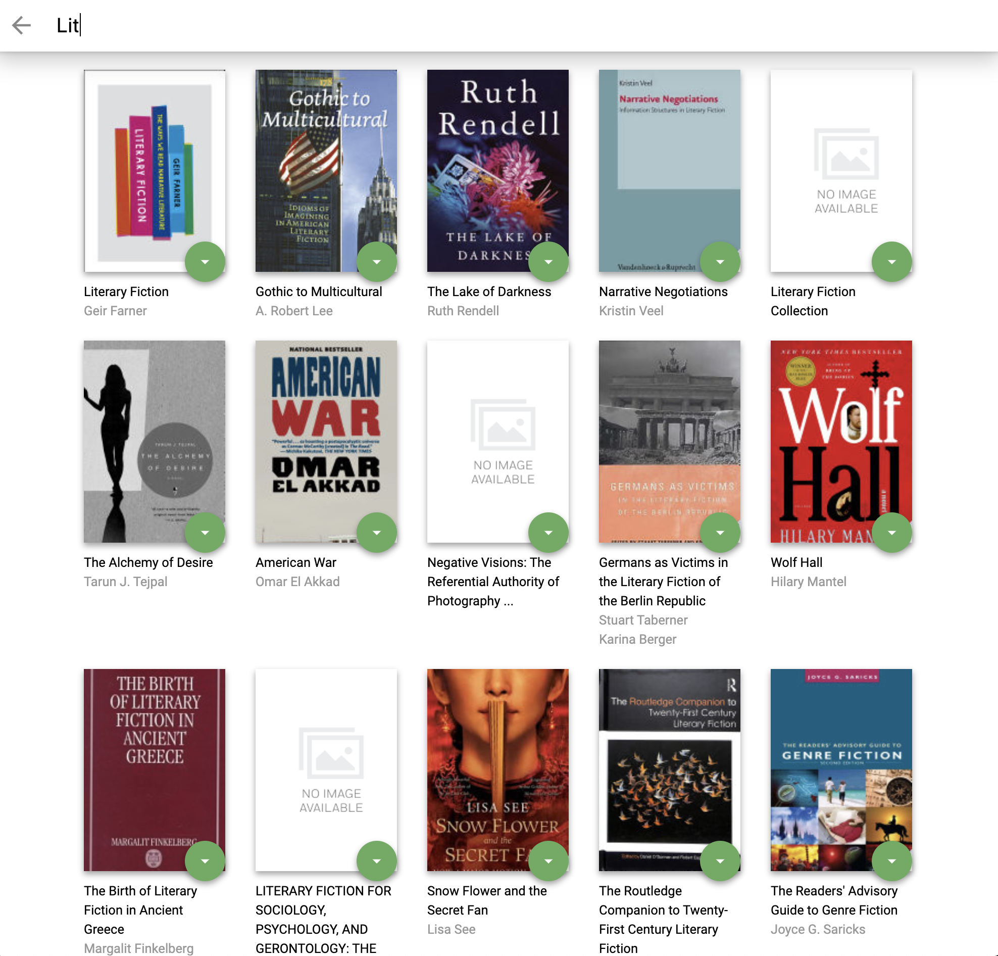This screenshot has height=956, width=998.
Task: Click the search field containing 'Lit'
Action: click(306, 25)
